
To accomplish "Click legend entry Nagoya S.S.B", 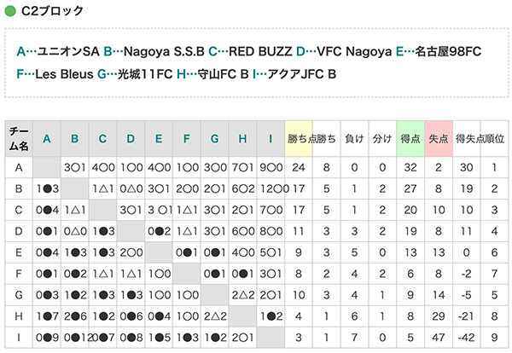I will pos(164,51).
